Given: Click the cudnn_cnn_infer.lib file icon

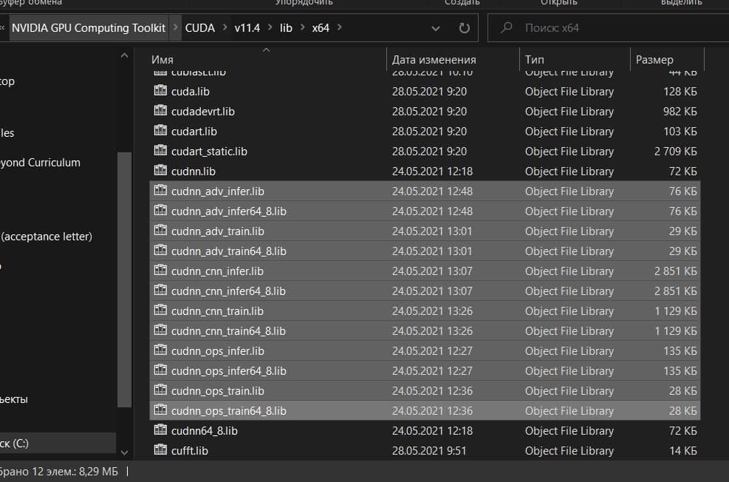Looking at the screenshot, I should tap(160, 271).
